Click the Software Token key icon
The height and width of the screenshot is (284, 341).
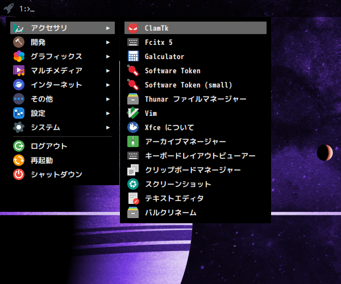pyautogui.click(x=133, y=70)
